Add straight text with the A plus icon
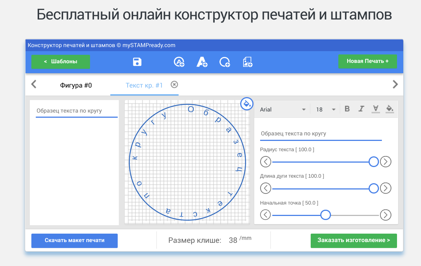This screenshot has width=421, height=266. pyautogui.click(x=202, y=62)
